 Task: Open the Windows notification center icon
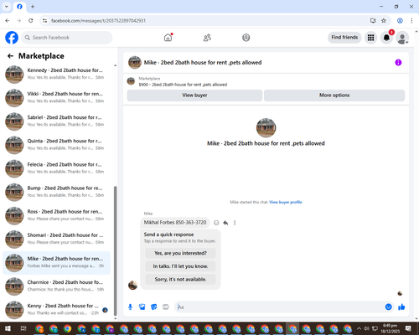coord(408,328)
